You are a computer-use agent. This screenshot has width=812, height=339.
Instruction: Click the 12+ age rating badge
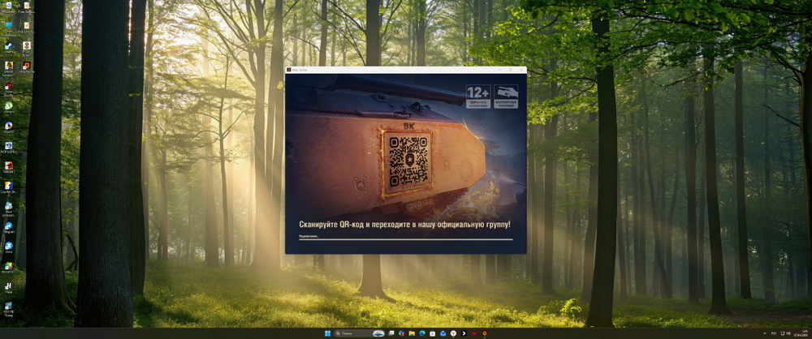(x=477, y=97)
